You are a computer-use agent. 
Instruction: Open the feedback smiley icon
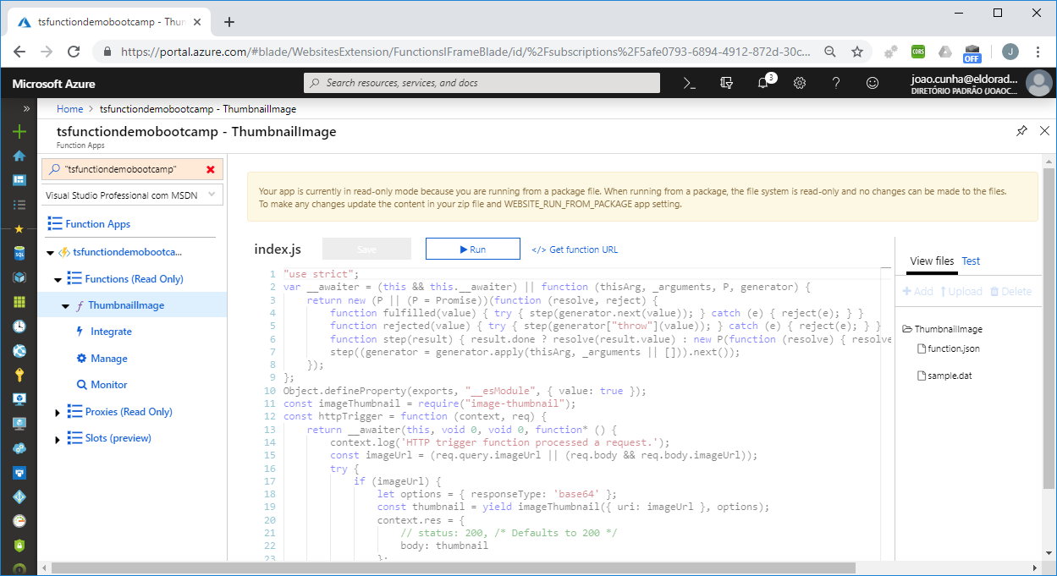873,83
